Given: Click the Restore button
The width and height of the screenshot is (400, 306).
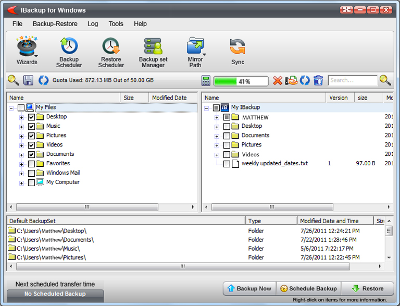Looking at the screenshot, I should coord(367,288).
